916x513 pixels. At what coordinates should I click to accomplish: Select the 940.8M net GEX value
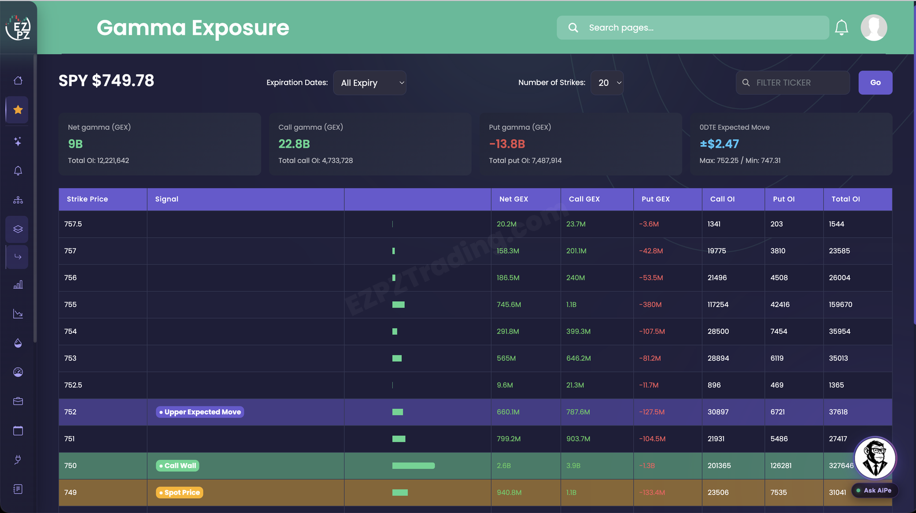pyautogui.click(x=509, y=492)
